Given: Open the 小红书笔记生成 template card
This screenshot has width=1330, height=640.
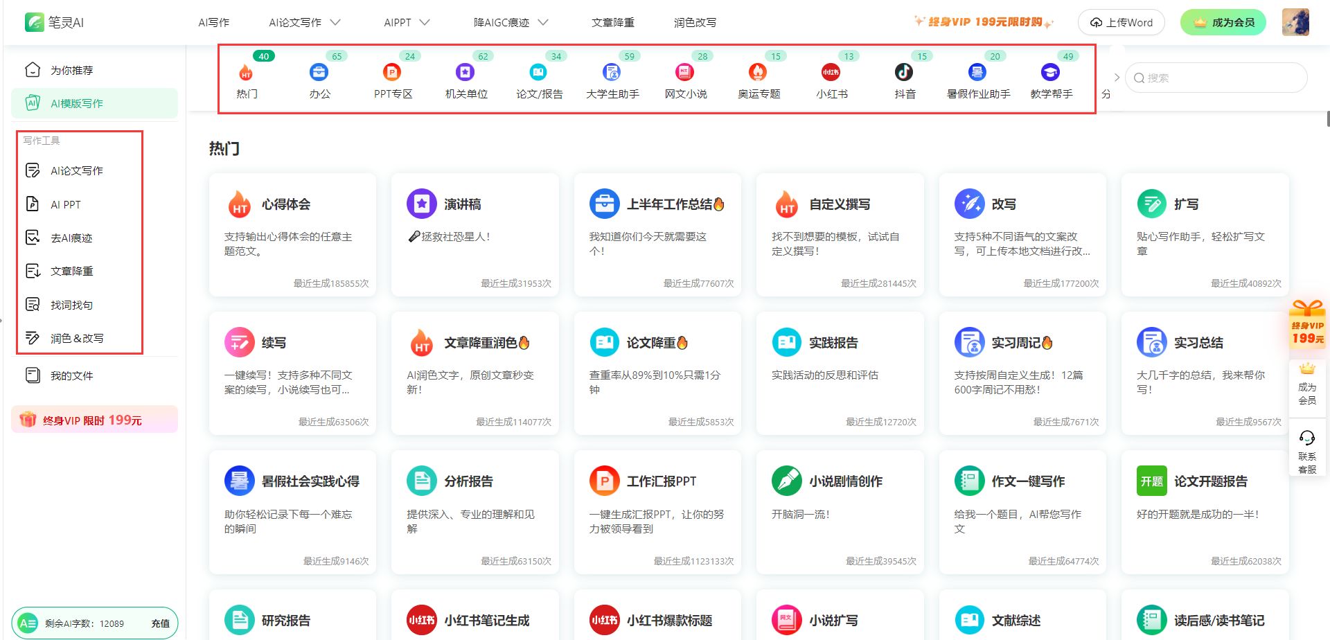Looking at the screenshot, I should point(475,615).
